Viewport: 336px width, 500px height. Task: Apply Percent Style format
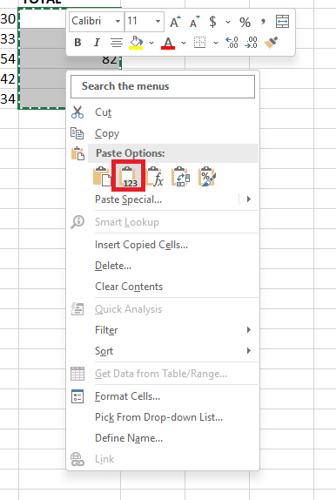click(x=245, y=22)
